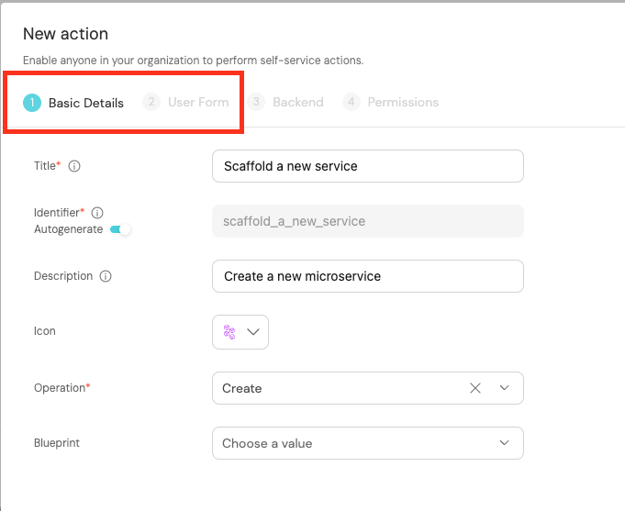The height and width of the screenshot is (511, 625).
Task: Expand the Icon dropdown chevron
Action: click(253, 332)
